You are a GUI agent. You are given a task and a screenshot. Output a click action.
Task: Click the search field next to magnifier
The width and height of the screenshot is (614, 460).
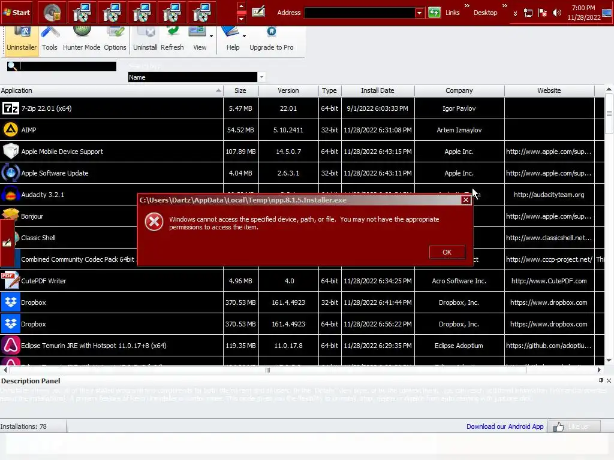click(x=68, y=66)
